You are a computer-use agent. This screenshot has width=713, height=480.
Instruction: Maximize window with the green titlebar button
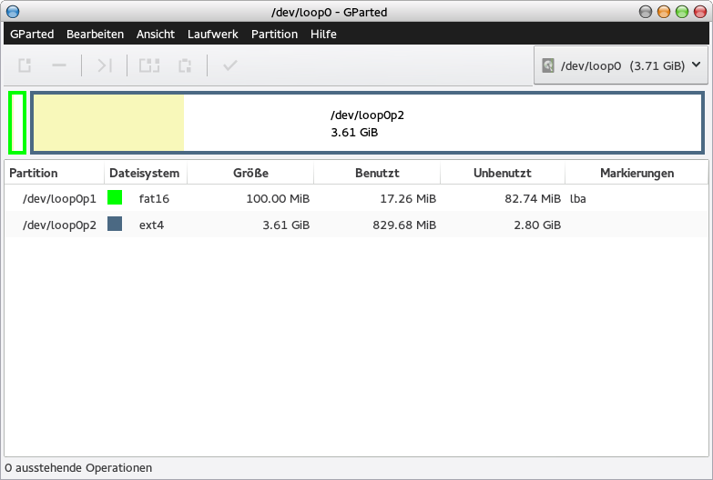pyautogui.click(x=682, y=12)
